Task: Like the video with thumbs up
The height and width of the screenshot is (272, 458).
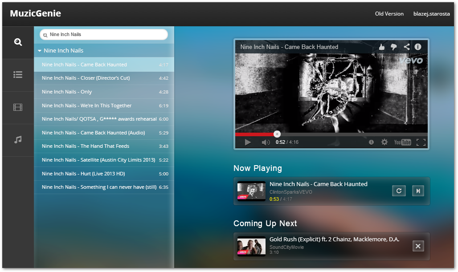Action: pos(382,47)
